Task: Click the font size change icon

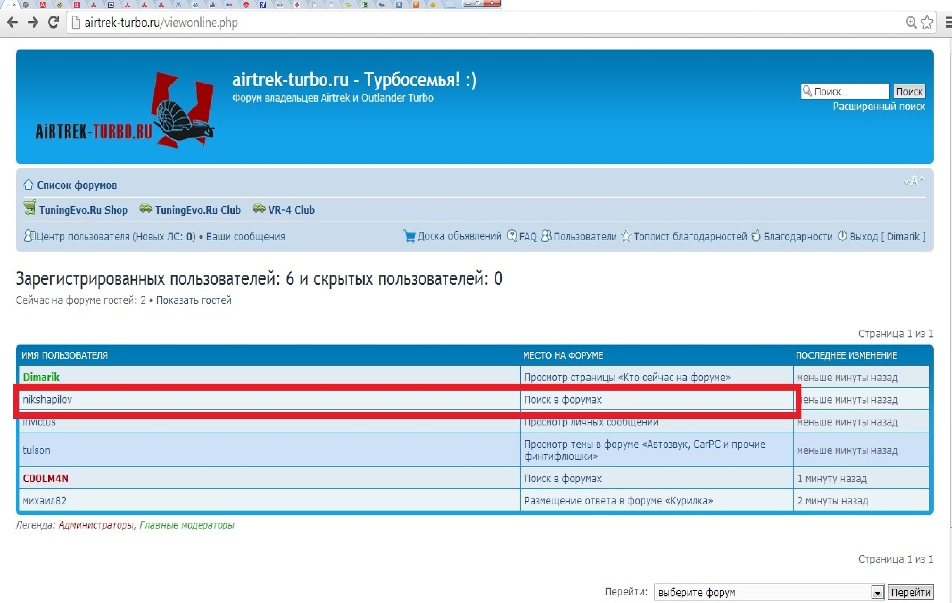Action: pos(914,181)
